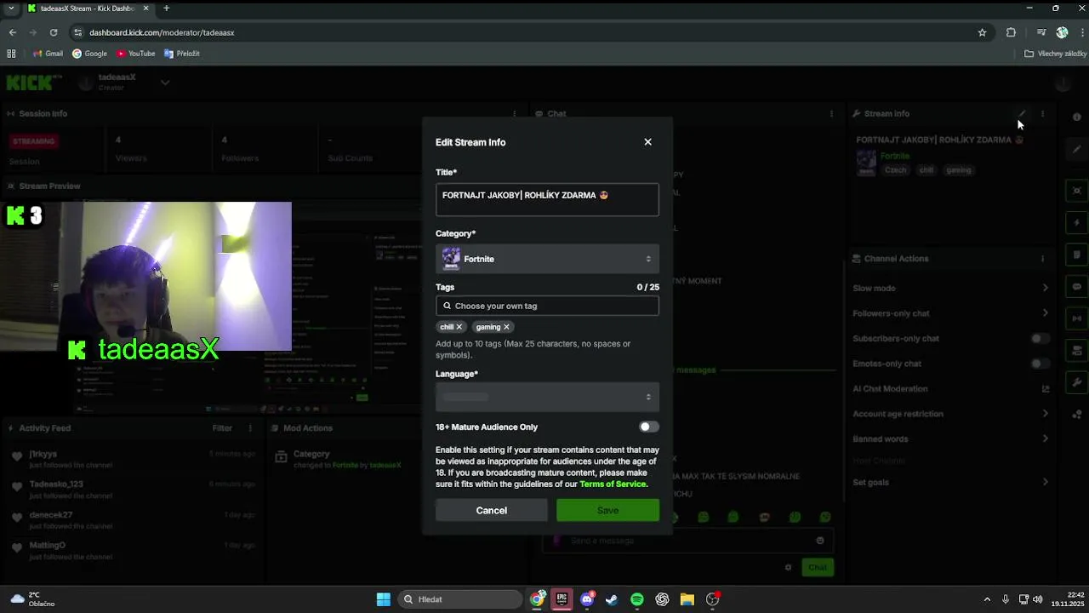
Task: Reload the page
Action: pos(54,32)
